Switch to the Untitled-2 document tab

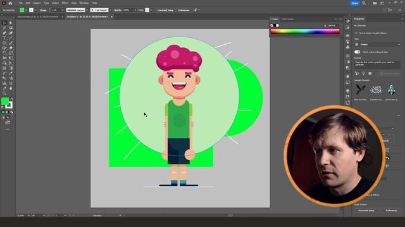pyautogui.click(x=87, y=17)
